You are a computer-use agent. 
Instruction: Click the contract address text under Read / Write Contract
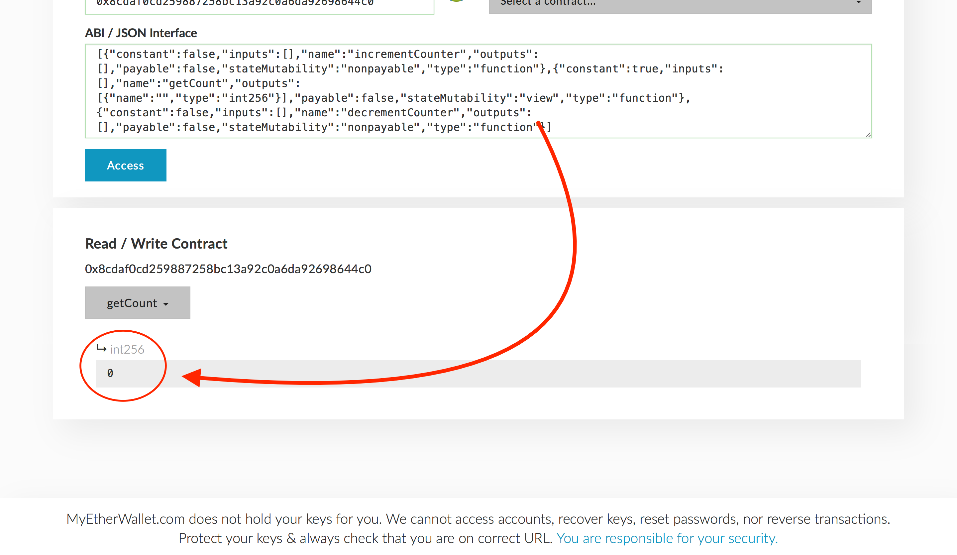pyautogui.click(x=228, y=269)
